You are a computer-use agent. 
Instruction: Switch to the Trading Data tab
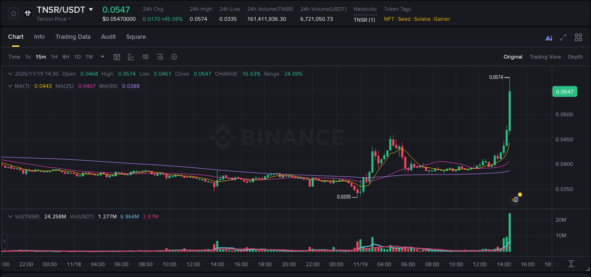pos(73,37)
